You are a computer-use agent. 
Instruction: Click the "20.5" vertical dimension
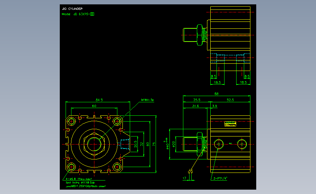[136, 144]
